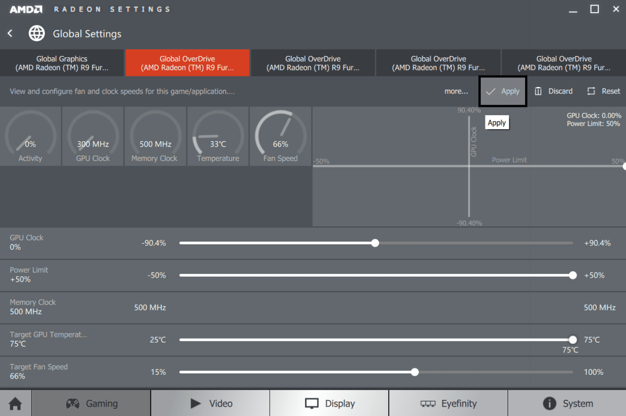626x416 pixels.
Task: Click the Reset icon
Action: 591,91
